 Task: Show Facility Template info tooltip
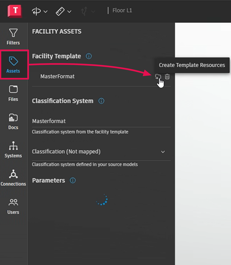pyautogui.click(x=89, y=56)
